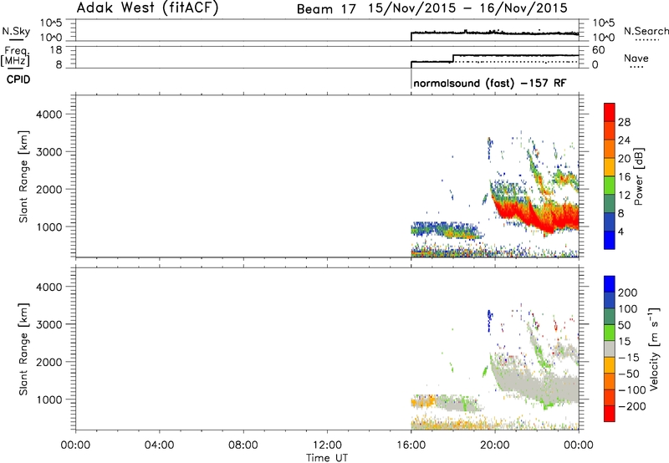Click the 'N.Sky' legend label
The image size is (669, 463).
coord(16,31)
